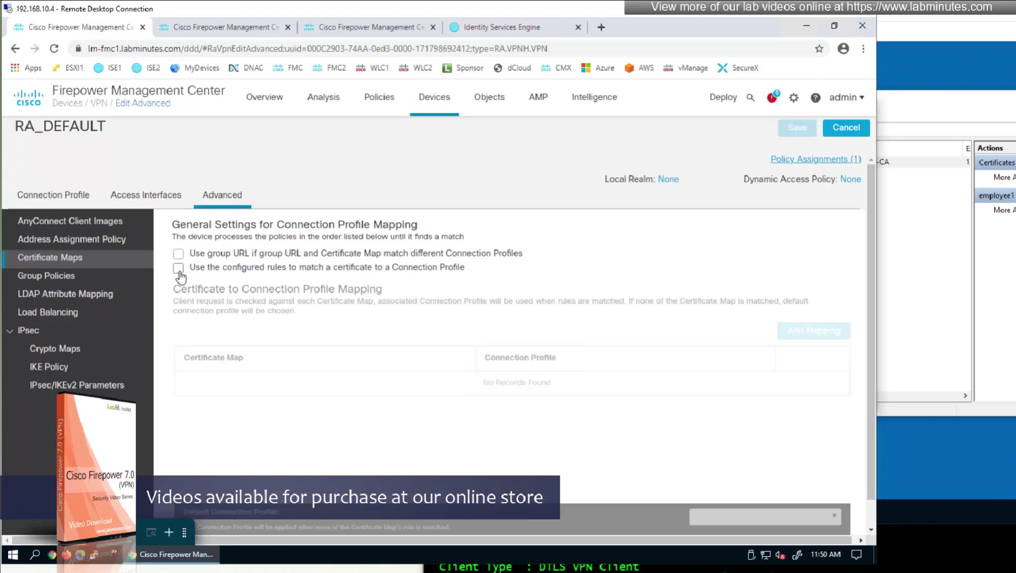
Task: Click the vertical page scrollbar
Action: click(x=870, y=329)
